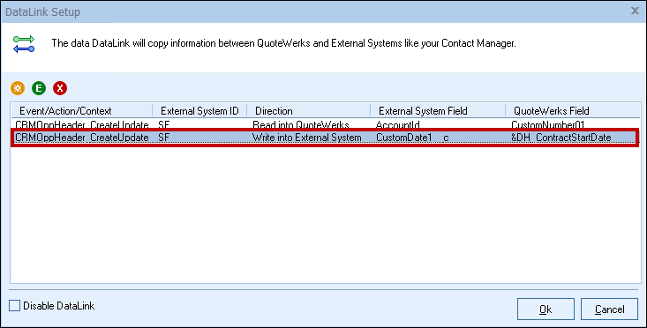Click the green Edit DataLink icon
The width and height of the screenshot is (647, 328).
39,88
